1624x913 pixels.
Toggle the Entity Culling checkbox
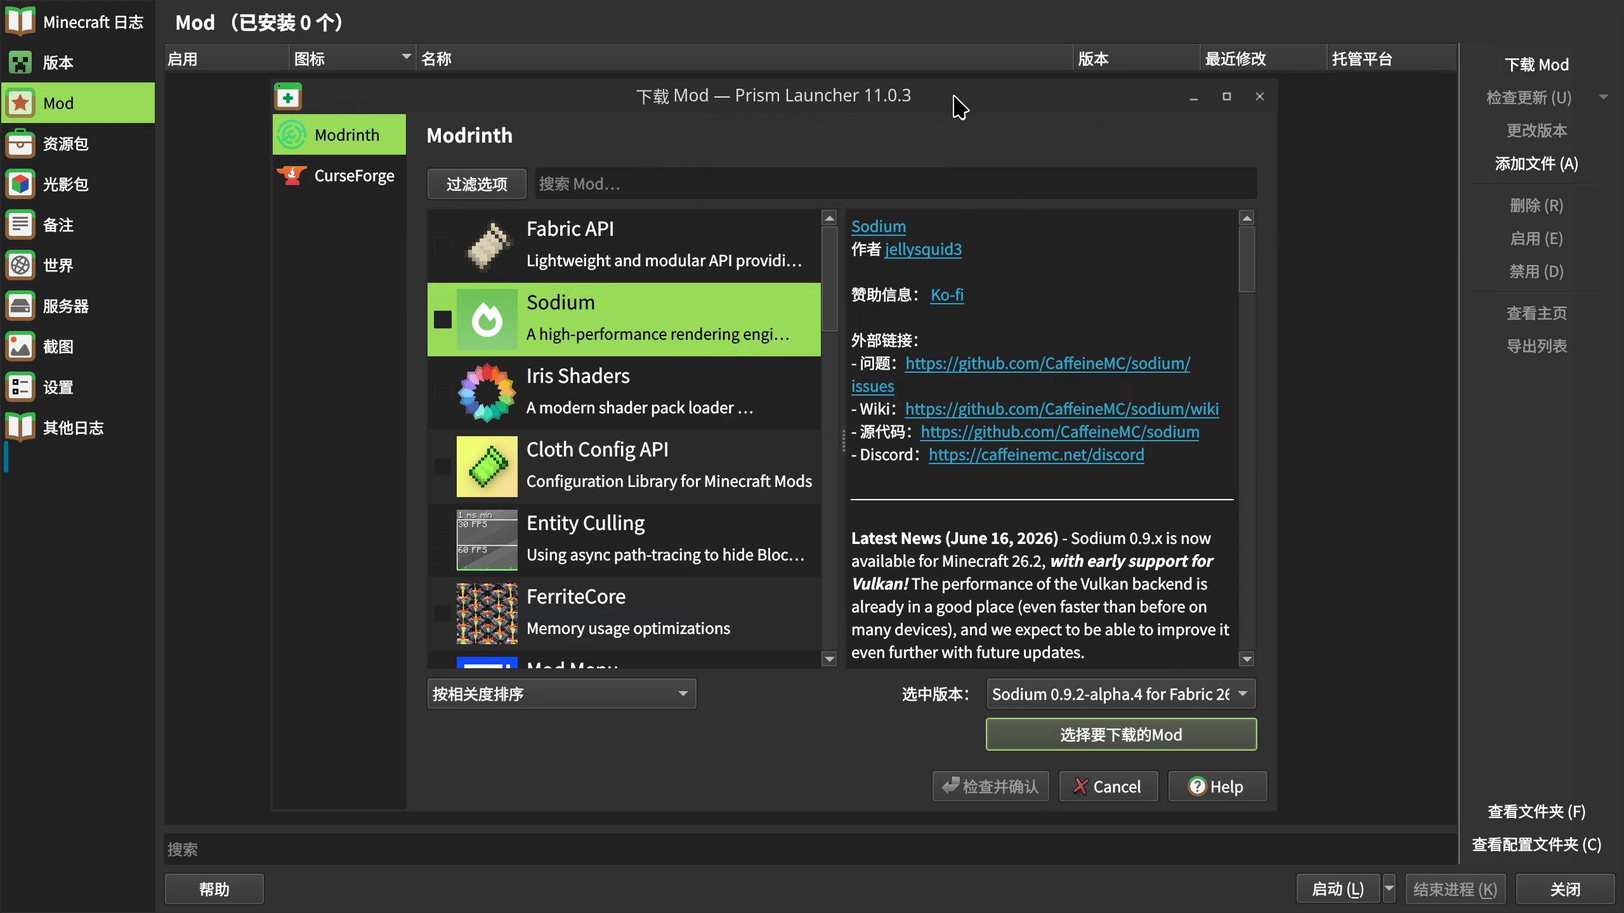coord(443,540)
